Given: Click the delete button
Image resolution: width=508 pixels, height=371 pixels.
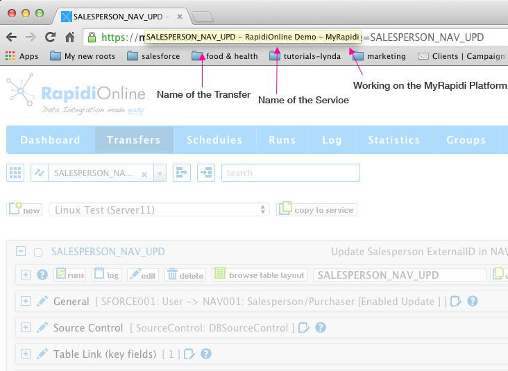Looking at the screenshot, I should coord(185,275).
